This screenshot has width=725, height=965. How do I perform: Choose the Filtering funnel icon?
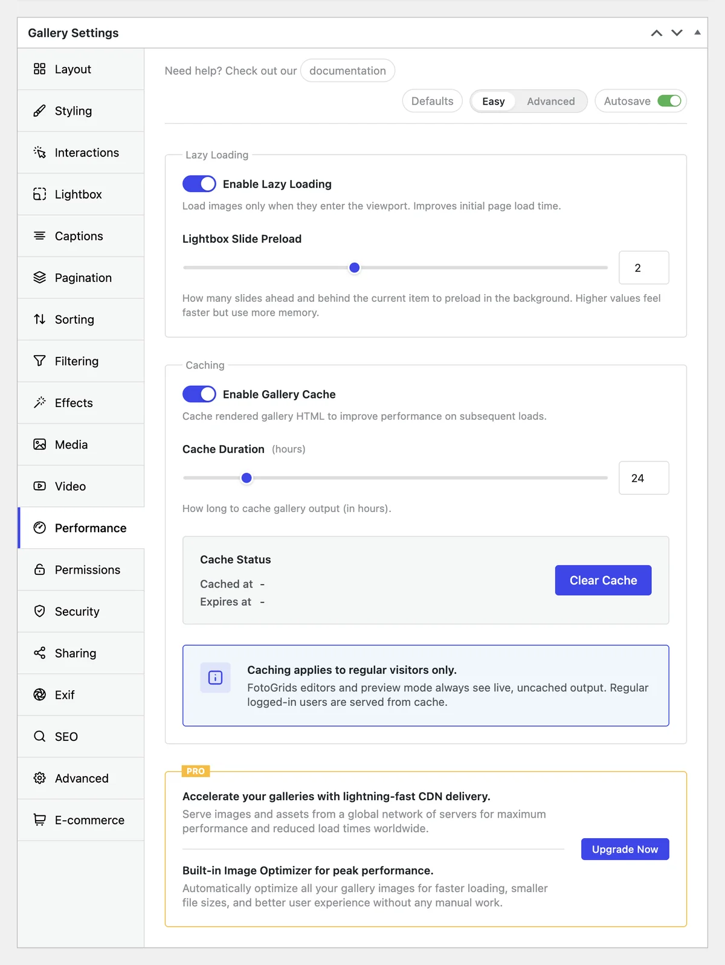[39, 361]
